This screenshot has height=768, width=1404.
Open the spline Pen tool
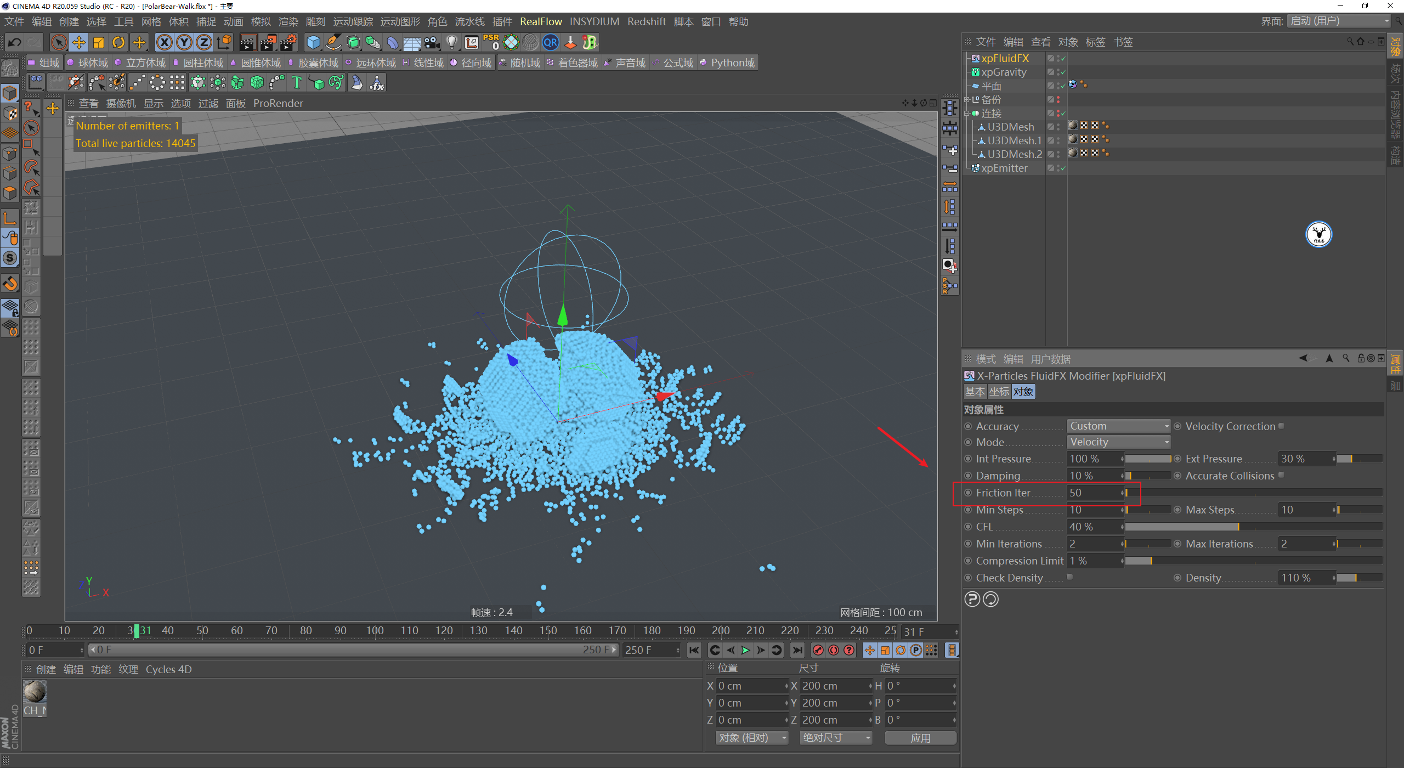tap(333, 42)
